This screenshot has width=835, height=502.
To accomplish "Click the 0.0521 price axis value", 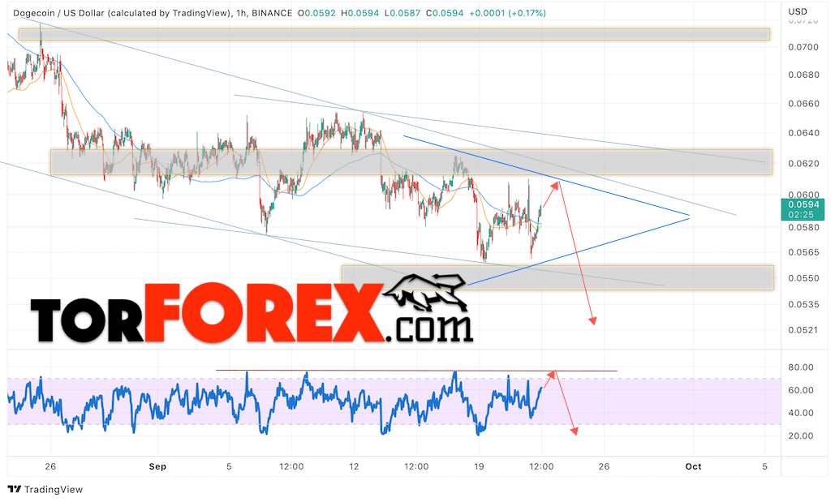I will [803, 330].
